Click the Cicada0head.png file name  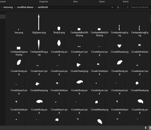(x=120, y=52)
